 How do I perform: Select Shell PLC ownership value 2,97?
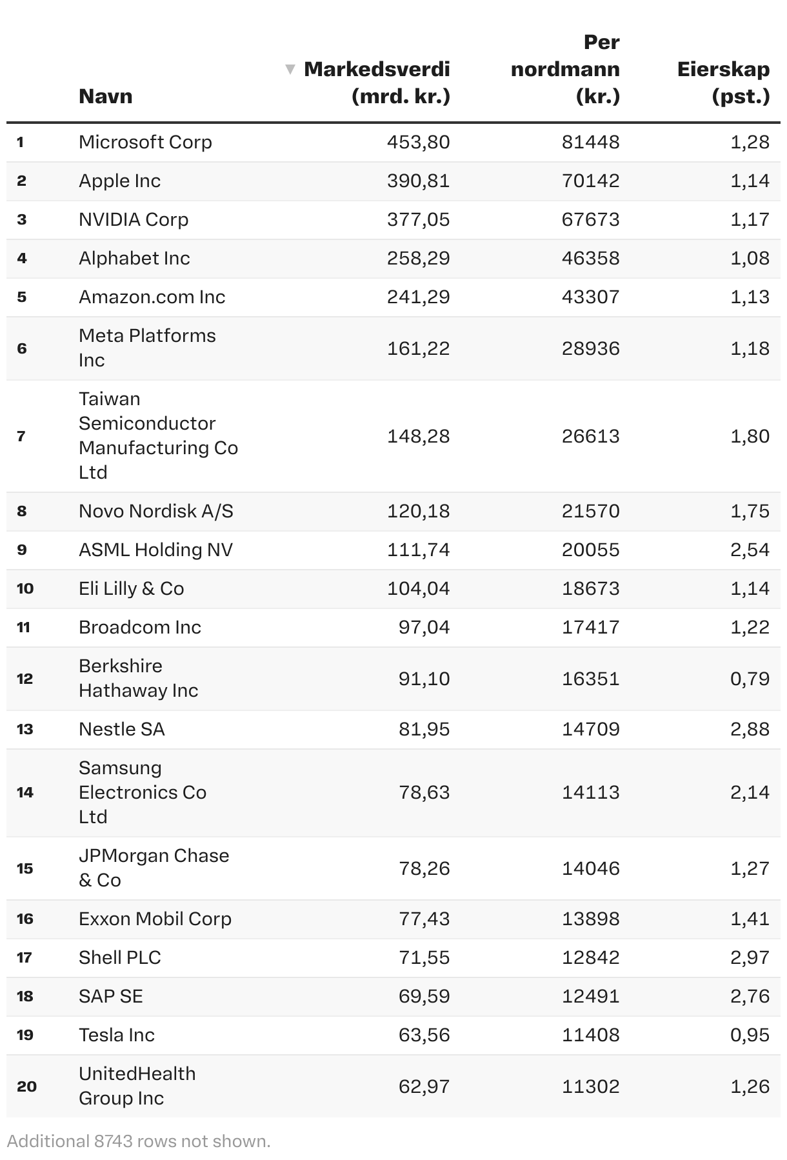750,957
